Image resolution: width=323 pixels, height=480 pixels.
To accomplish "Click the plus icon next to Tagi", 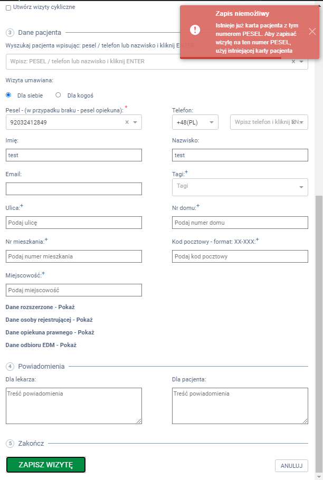I will pyautogui.click(x=186, y=172).
